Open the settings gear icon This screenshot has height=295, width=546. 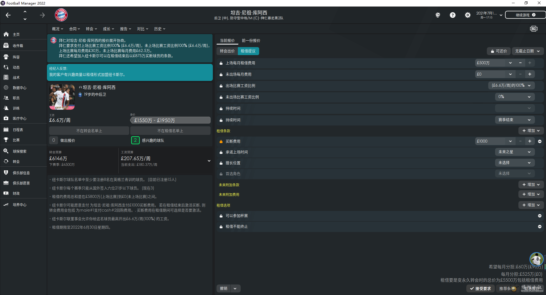(x=467, y=15)
